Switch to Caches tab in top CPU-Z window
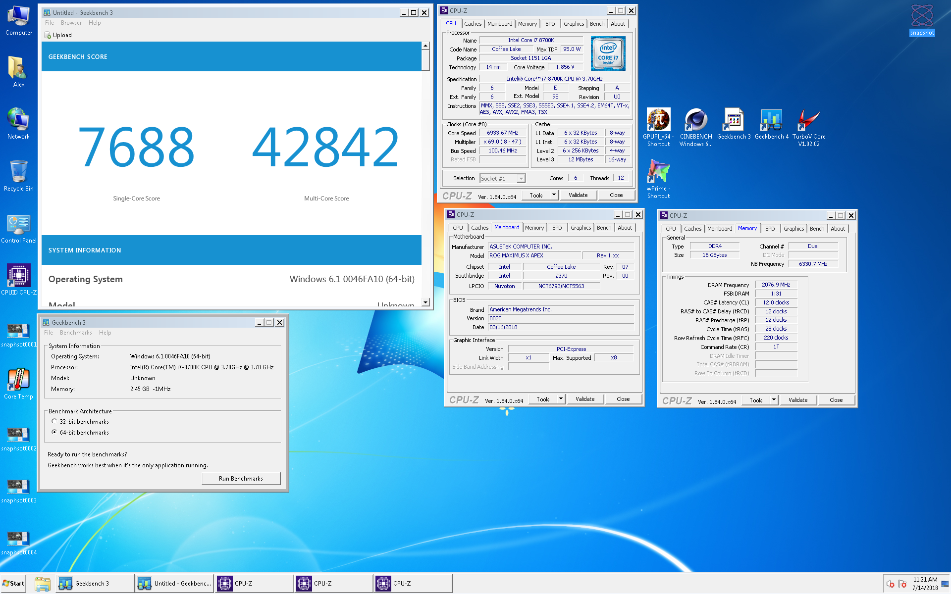The width and height of the screenshot is (951, 594). click(x=473, y=24)
